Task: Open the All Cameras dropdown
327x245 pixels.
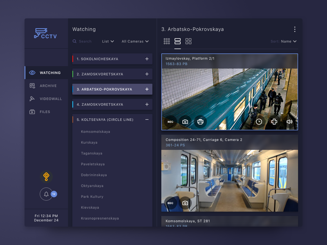Action: coord(135,41)
